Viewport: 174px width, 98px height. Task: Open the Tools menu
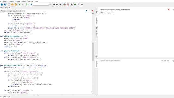[x=24, y=1]
